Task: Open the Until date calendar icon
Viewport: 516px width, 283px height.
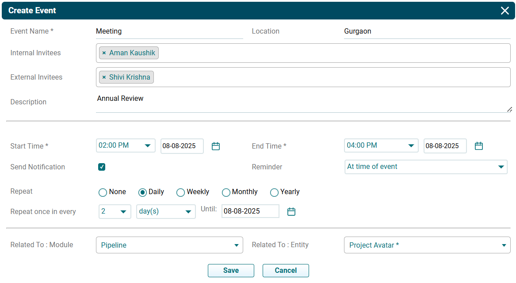Action: click(x=291, y=212)
